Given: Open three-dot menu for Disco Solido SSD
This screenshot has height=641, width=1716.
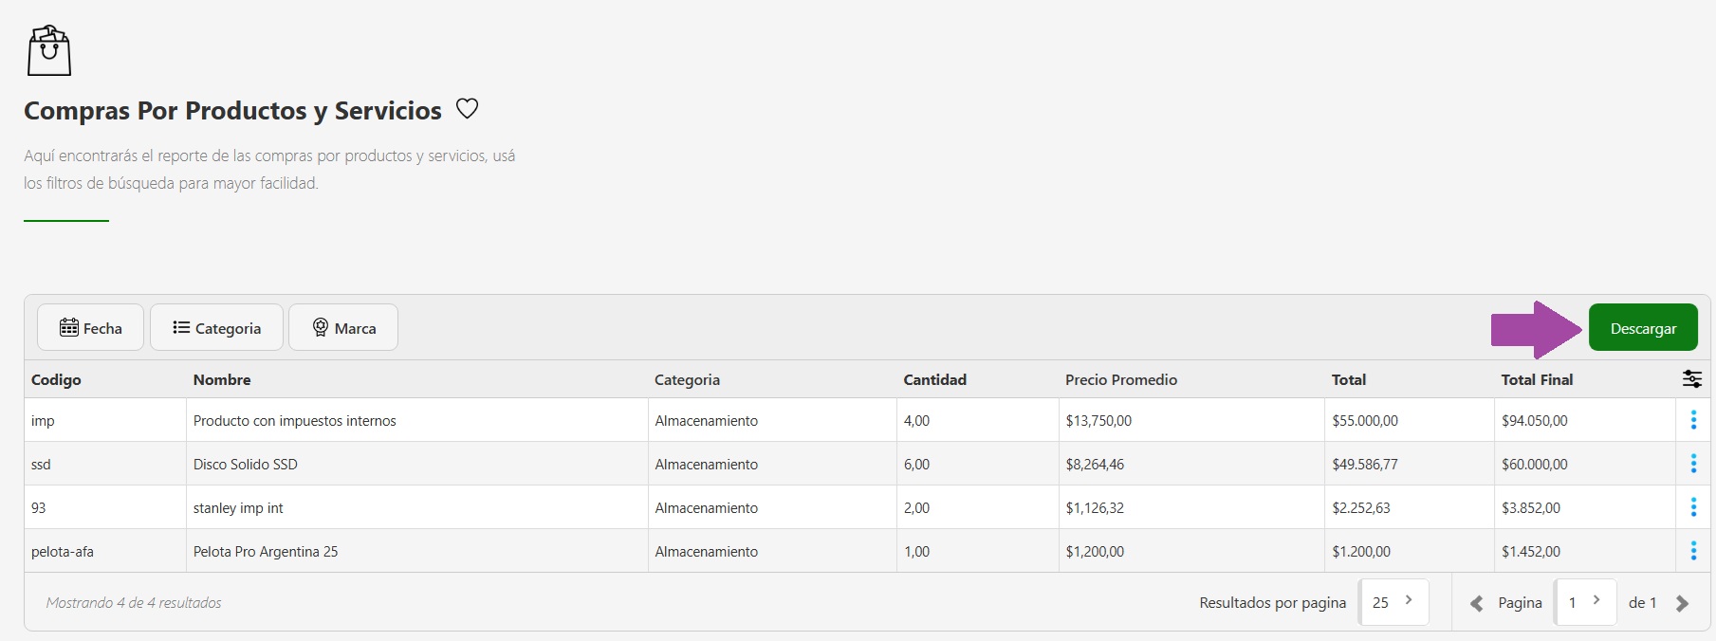Looking at the screenshot, I should [1693, 464].
